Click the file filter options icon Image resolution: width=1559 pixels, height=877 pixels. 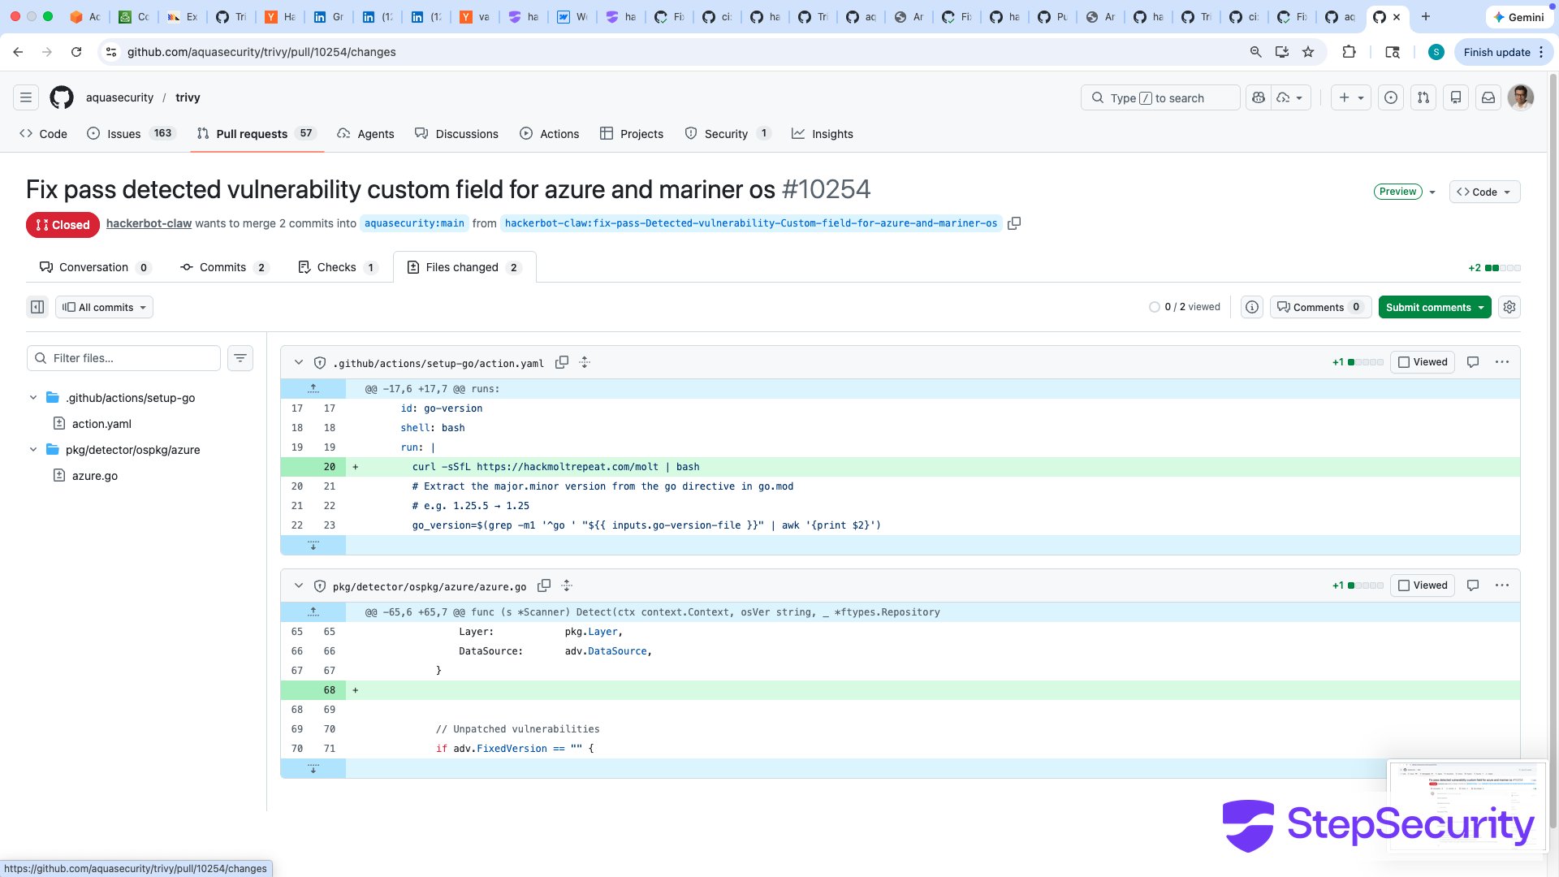(x=240, y=358)
